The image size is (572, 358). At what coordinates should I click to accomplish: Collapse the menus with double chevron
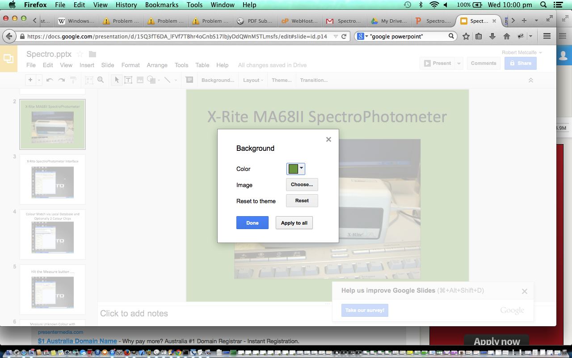click(531, 80)
